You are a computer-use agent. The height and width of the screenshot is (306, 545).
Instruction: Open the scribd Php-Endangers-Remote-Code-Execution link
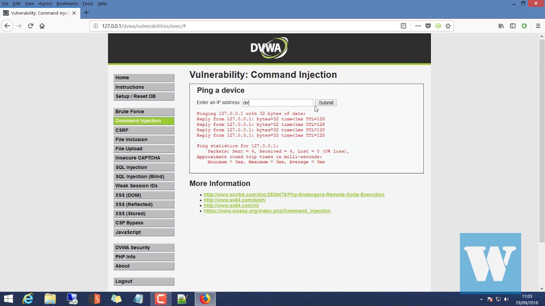pos(294,195)
